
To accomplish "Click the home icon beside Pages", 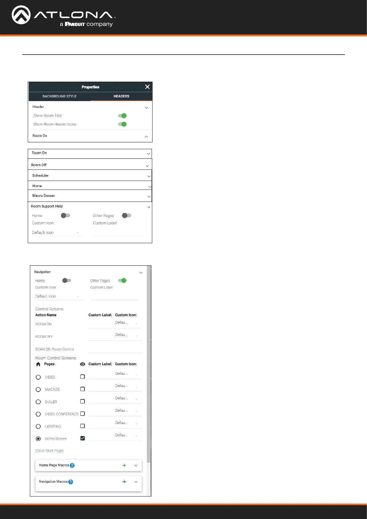I will click(x=38, y=364).
